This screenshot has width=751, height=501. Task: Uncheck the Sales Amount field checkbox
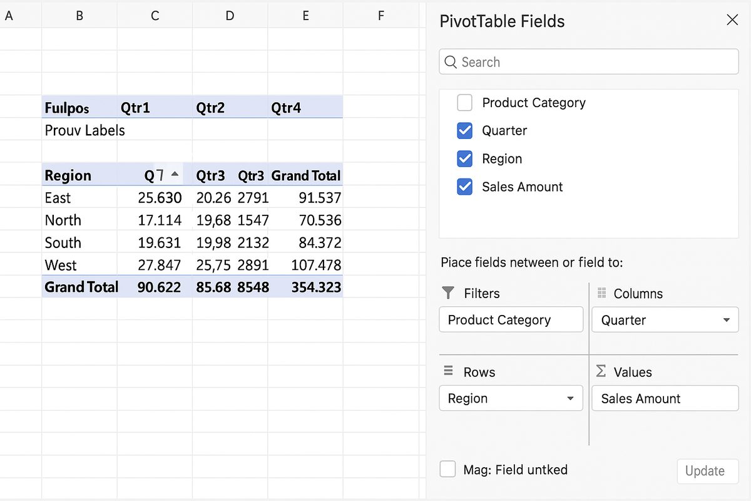[465, 187]
